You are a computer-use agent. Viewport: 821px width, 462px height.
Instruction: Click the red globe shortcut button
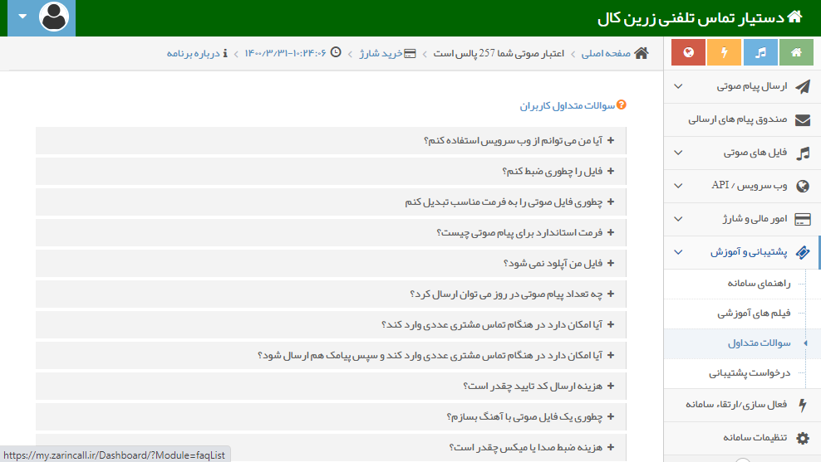688,52
